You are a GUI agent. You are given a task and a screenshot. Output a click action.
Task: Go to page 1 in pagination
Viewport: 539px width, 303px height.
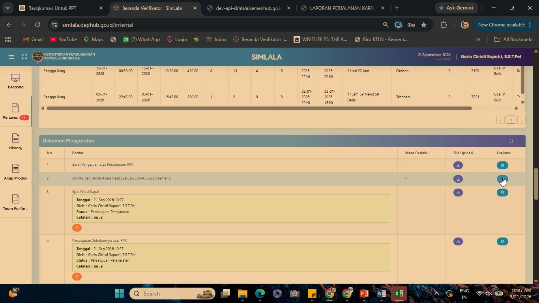tap(511, 120)
